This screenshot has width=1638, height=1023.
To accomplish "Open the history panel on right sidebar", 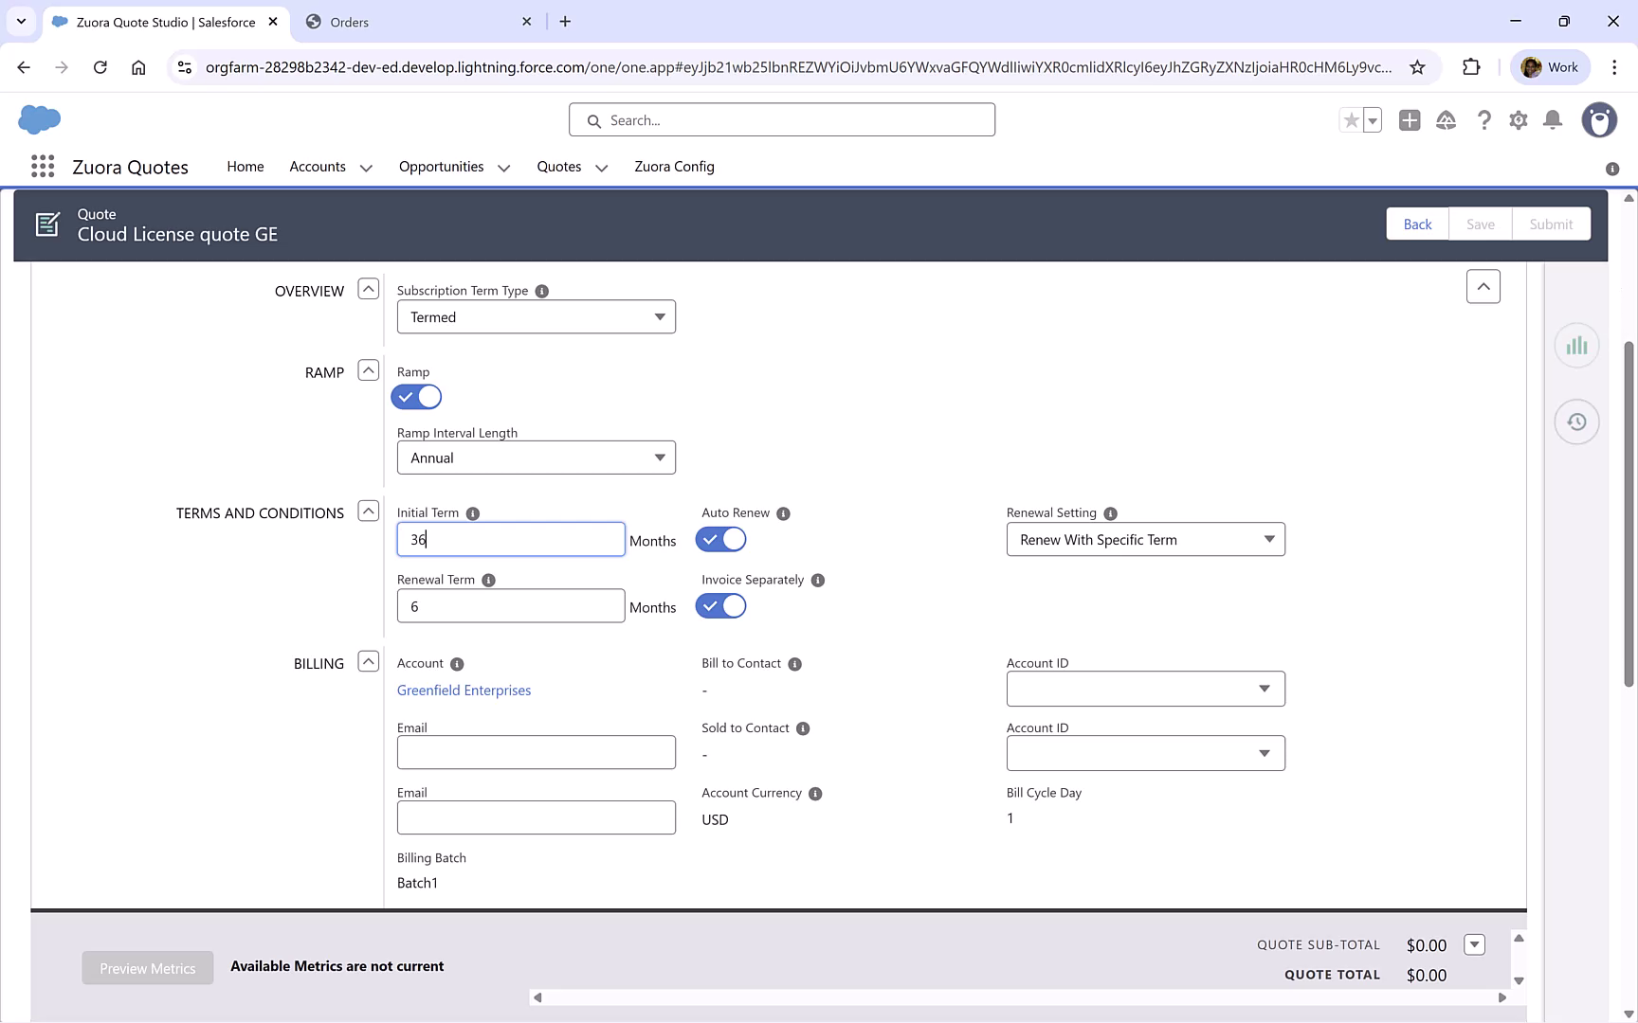I will [x=1576, y=422].
